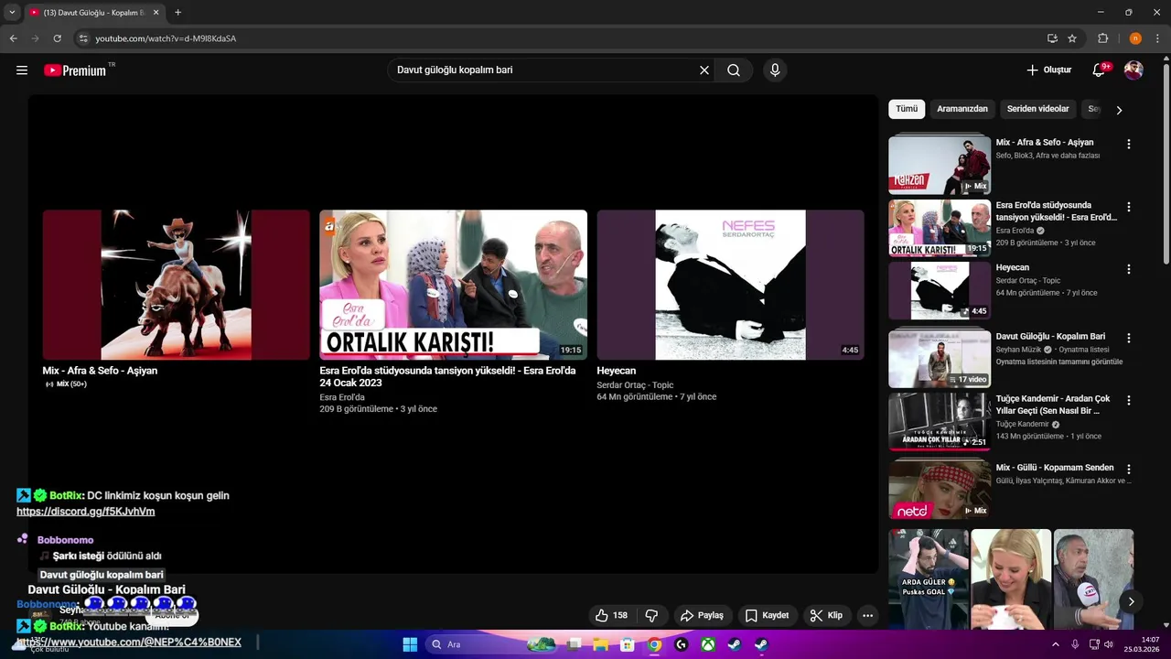This screenshot has height=659, width=1171.
Task: Play end-screen Mix - Afra & Sefo thumbnail
Action: (x=177, y=285)
